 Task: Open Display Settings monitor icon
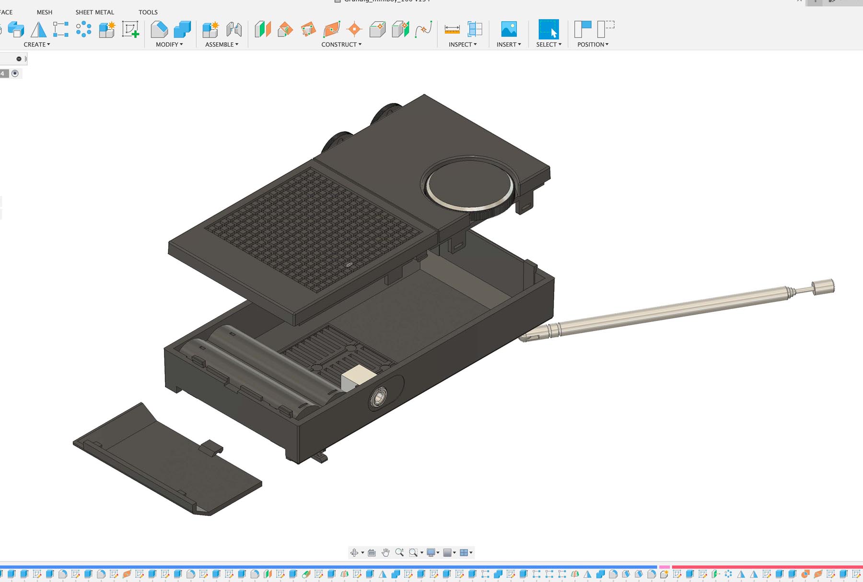pyautogui.click(x=431, y=553)
